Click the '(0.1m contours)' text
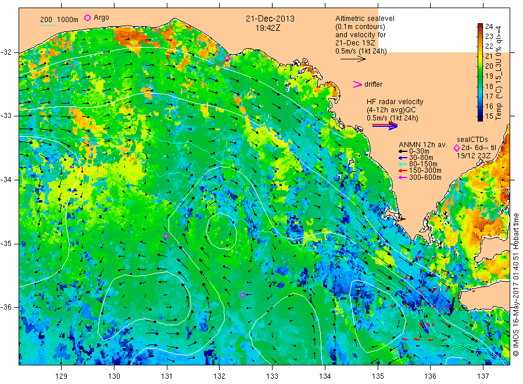The image size is (523, 384). pyautogui.click(x=360, y=27)
